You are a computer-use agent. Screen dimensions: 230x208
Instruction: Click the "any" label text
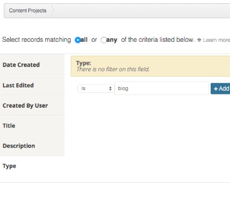pyautogui.click(x=112, y=40)
